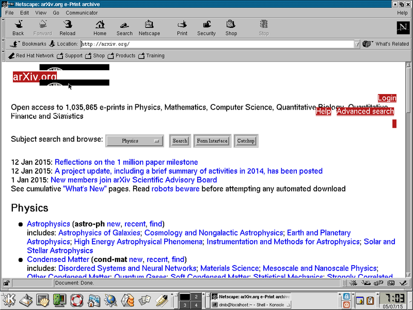Image resolution: width=413 pixels, height=310 pixels.
Task: Open the Edit menu
Action: tap(24, 12)
